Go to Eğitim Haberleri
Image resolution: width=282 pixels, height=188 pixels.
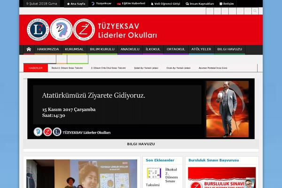point(131,4)
